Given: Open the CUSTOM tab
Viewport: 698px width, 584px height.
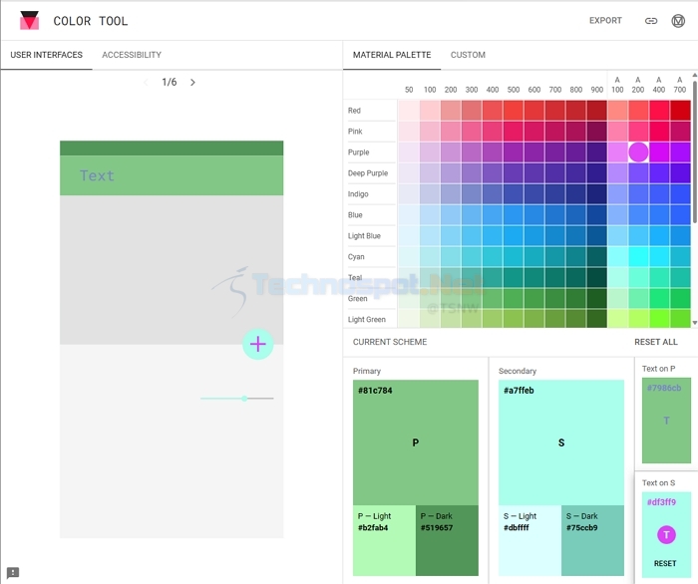Looking at the screenshot, I should (x=468, y=55).
